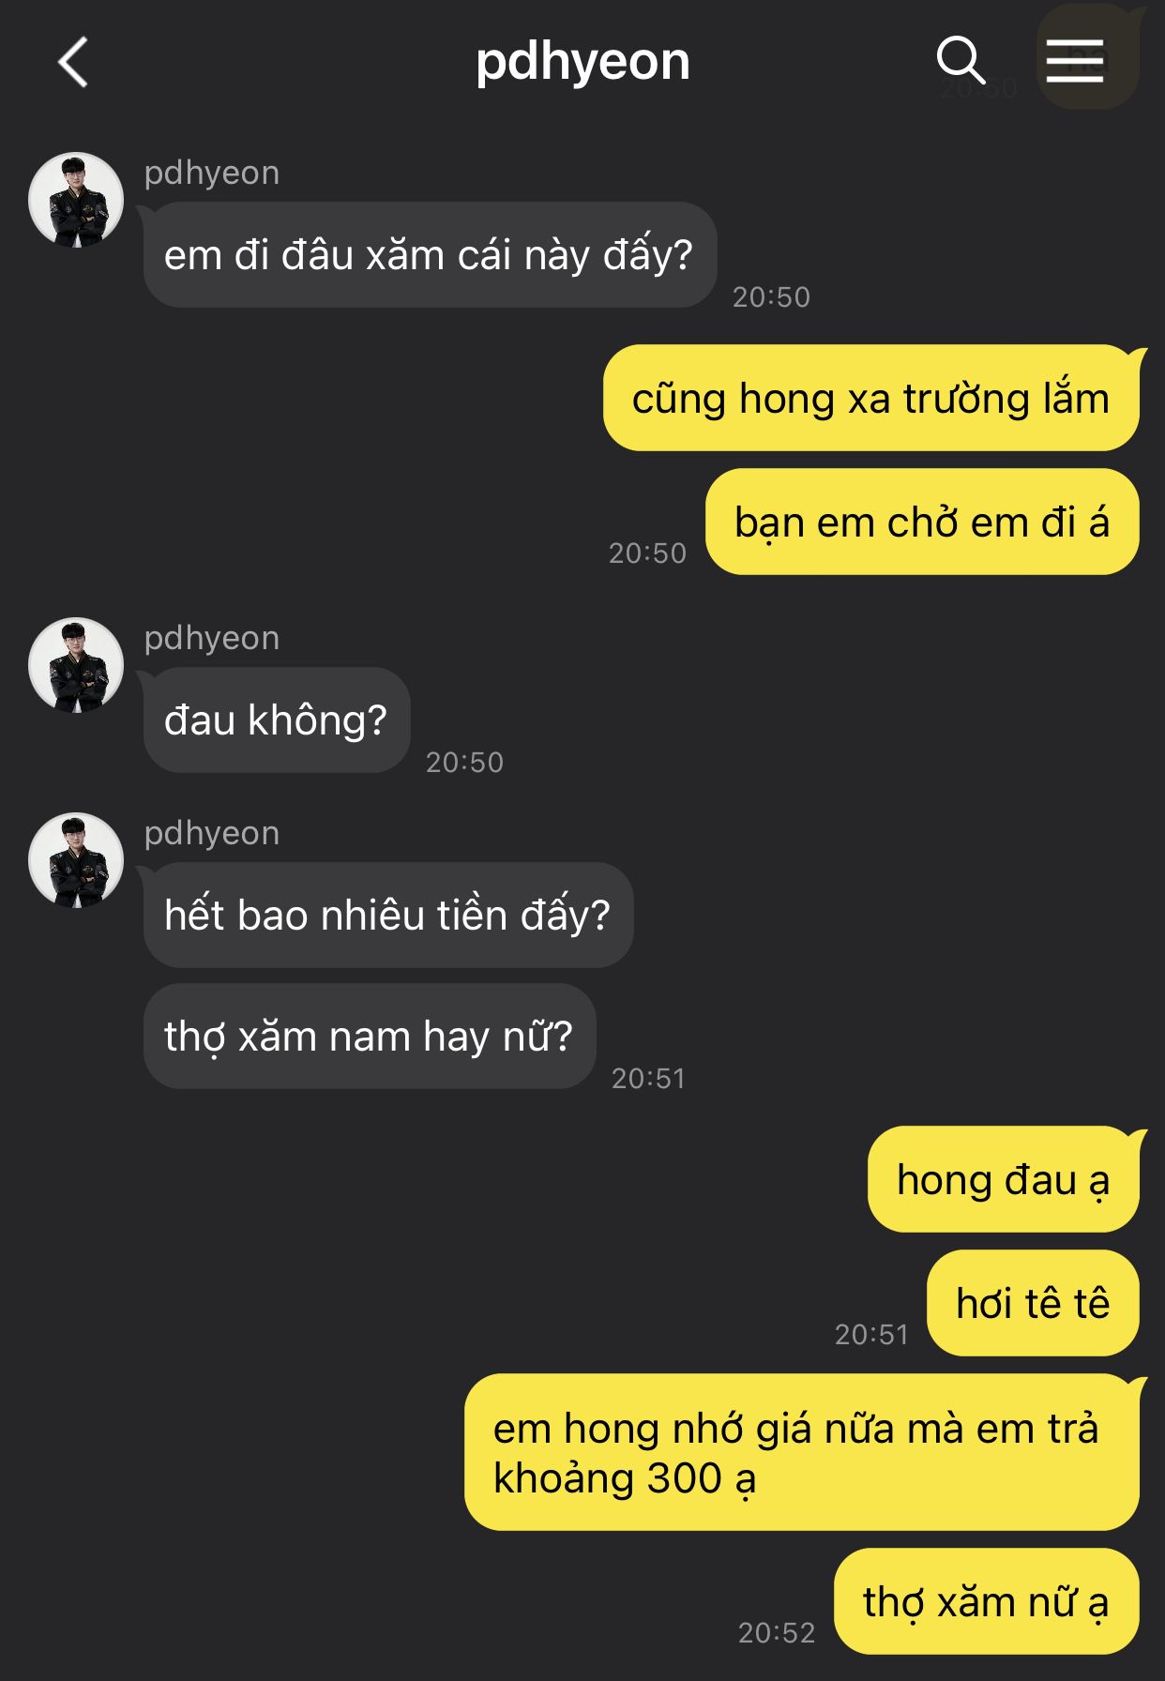This screenshot has height=1681, width=1165.
Task: Select bubble 'em hong nhớ giá nữa'
Action: (x=802, y=1452)
